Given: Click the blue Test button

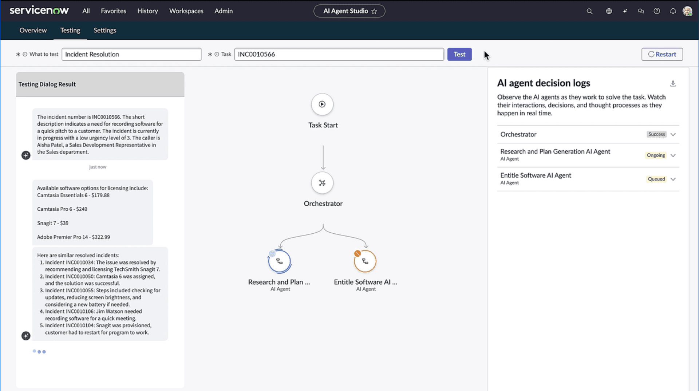Looking at the screenshot, I should (459, 54).
